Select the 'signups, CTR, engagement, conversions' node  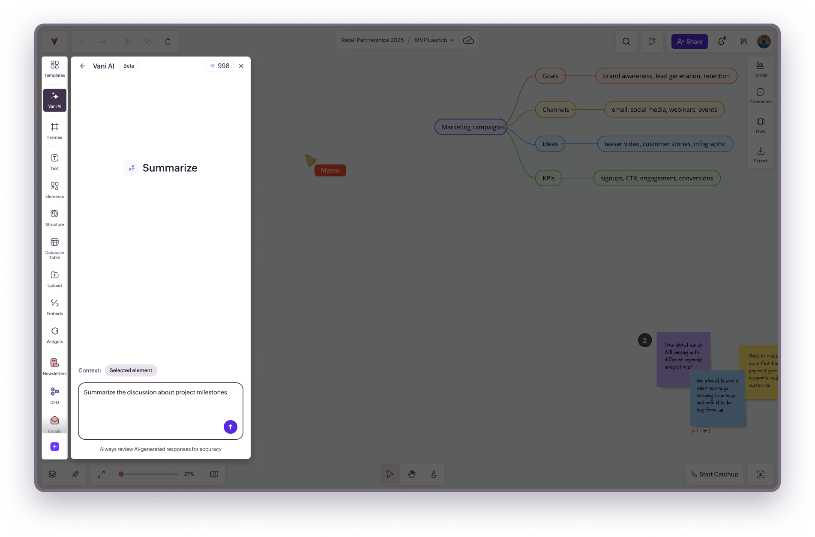(657, 178)
